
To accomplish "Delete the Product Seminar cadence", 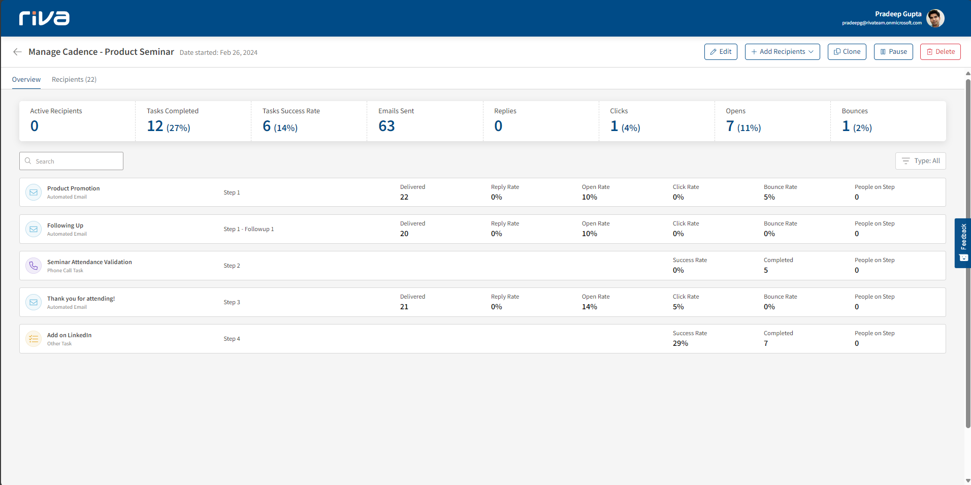I will [x=940, y=52].
